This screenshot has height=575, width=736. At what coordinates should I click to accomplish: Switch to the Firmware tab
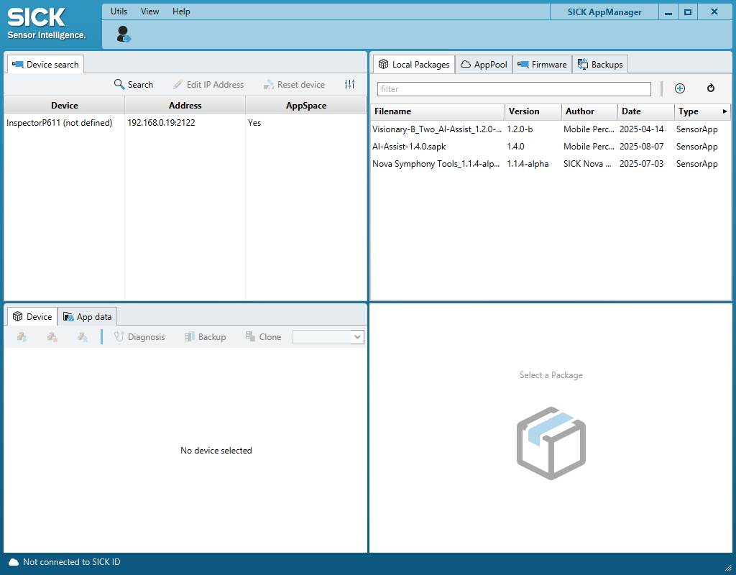[x=543, y=65]
